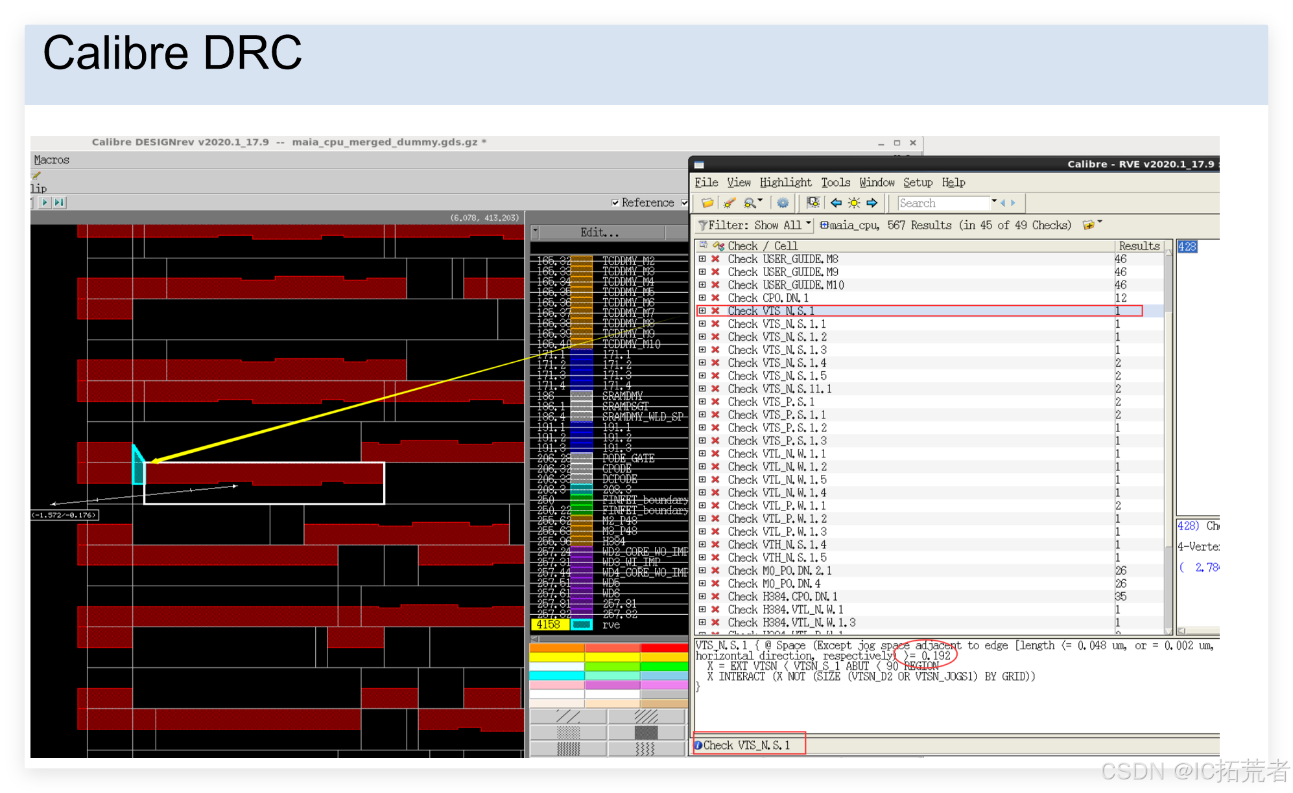
Task: Select the sparse diagonal fill pattern
Action: (569, 716)
